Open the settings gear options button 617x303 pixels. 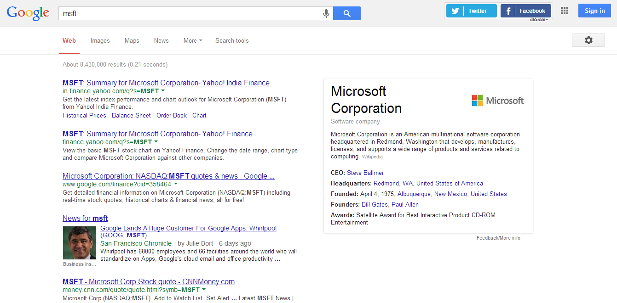pyautogui.click(x=588, y=40)
